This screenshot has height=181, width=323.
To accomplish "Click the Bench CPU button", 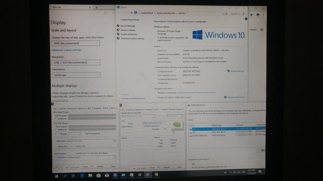I will click(x=63, y=147).
